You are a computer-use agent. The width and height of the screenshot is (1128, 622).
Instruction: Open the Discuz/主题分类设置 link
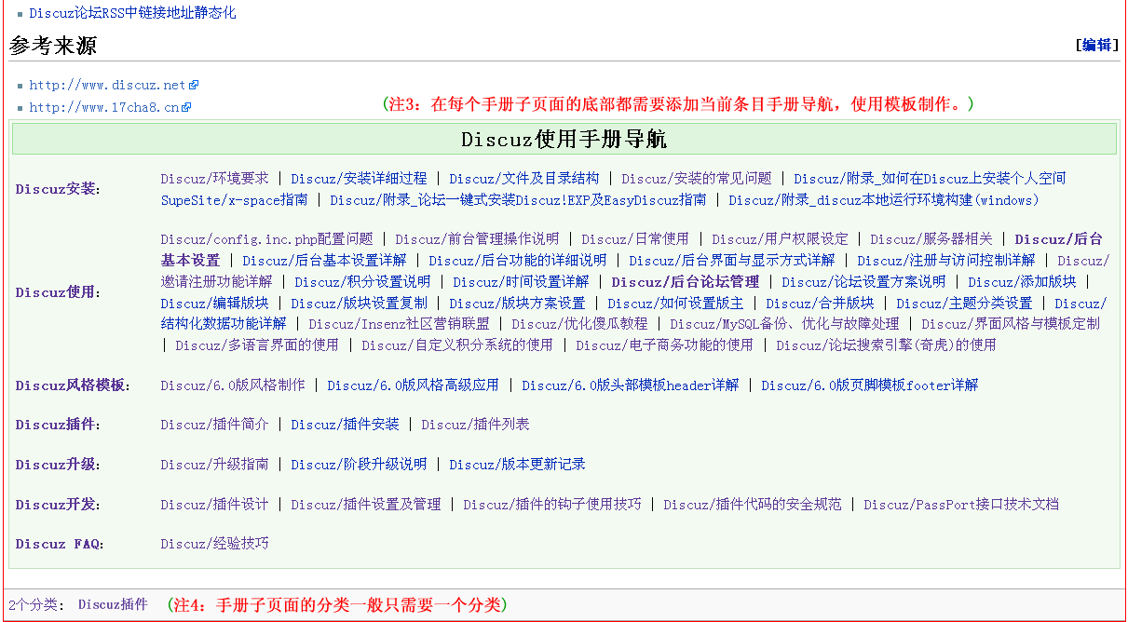click(x=964, y=303)
